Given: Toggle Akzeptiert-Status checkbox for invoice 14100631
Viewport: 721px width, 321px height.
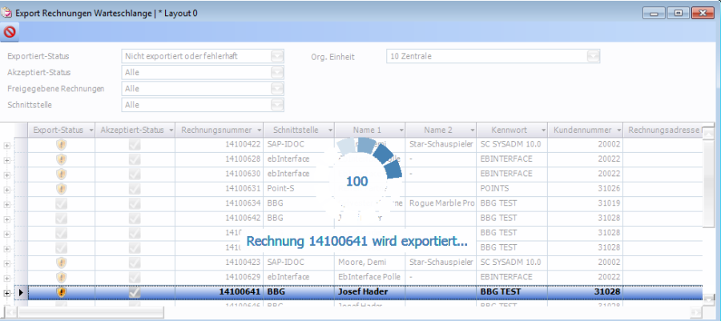Looking at the screenshot, I should pyautogui.click(x=135, y=188).
